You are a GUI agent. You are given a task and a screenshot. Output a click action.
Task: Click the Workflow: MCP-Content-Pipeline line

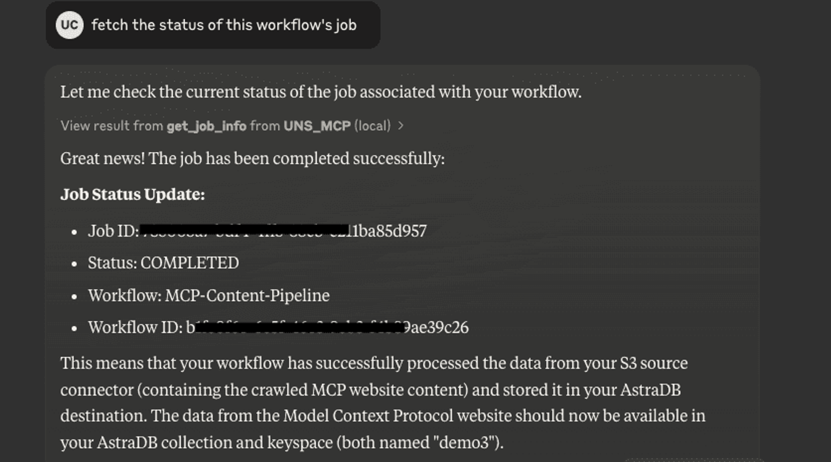tap(209, 295)
